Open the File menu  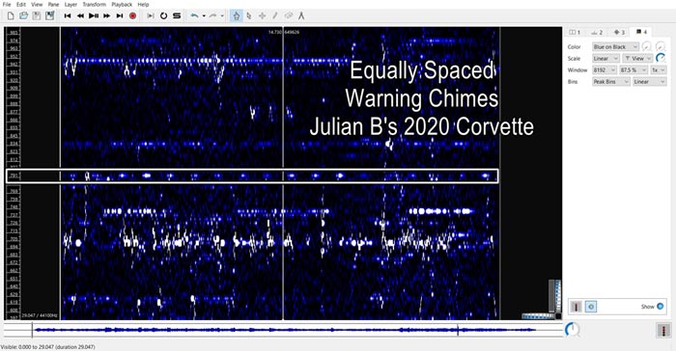[7, 4]
